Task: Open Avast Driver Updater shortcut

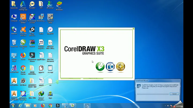Action: coord(23,19)
